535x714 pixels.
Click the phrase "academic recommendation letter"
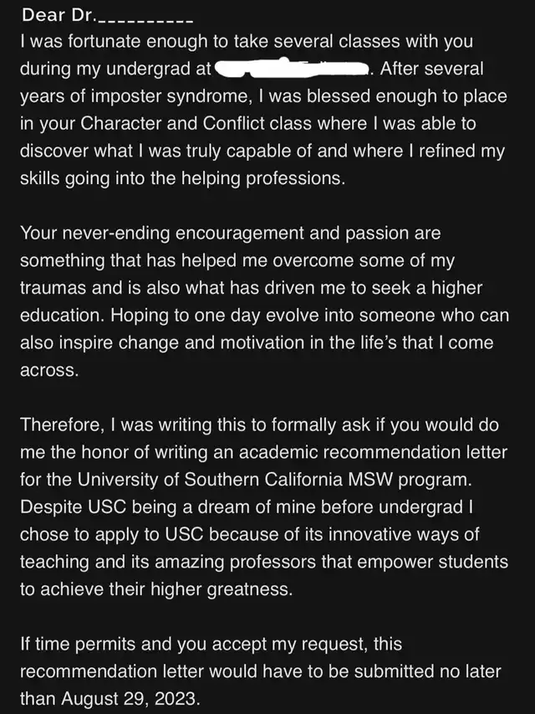point(373,452)
